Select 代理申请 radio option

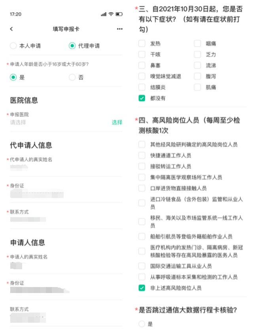[72, 46]
